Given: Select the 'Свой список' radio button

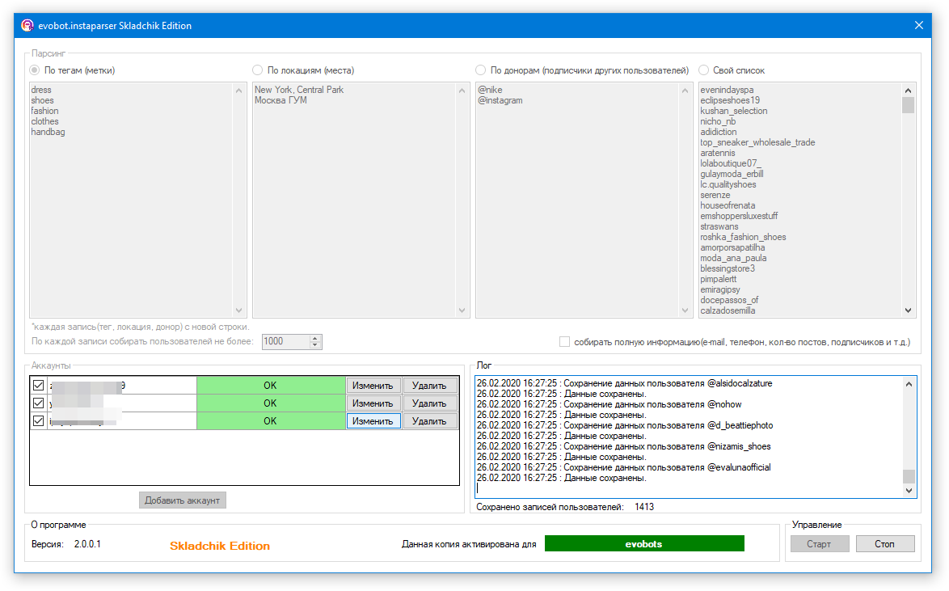Looking at the screenshot, I should 704,70.
